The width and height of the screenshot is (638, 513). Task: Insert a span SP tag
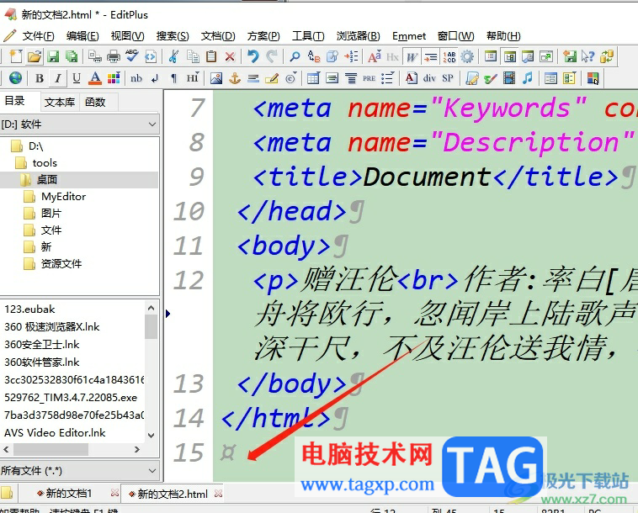(448, 77)
